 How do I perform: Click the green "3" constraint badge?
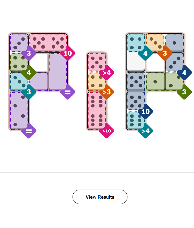[184, 92]
